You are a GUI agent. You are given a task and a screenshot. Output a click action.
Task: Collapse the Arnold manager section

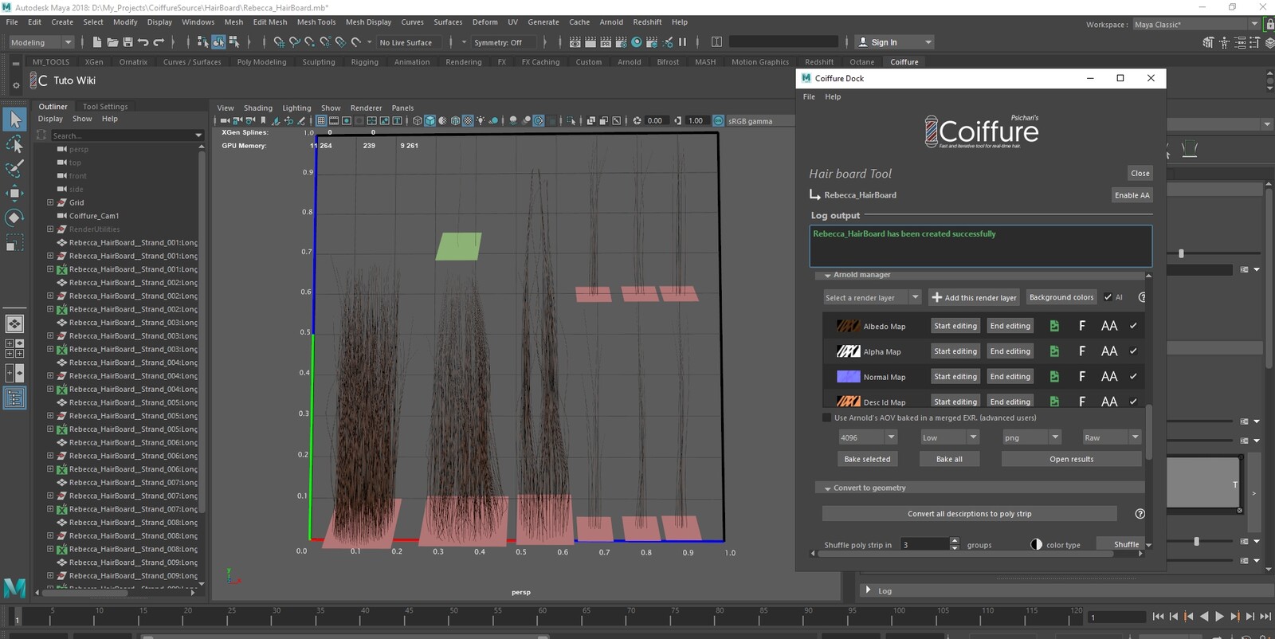(827, 276)
